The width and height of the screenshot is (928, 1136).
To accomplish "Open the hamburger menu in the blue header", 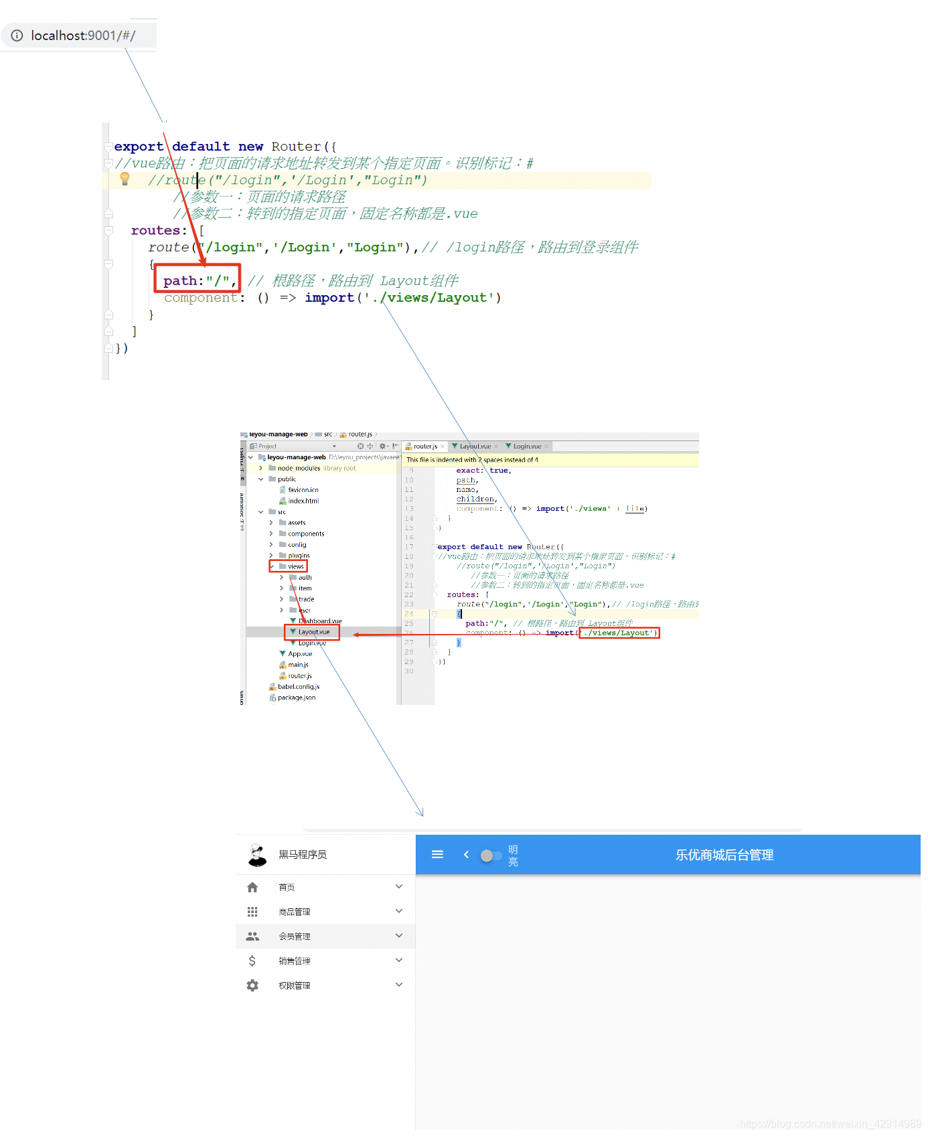I will [x=437, y=854].
